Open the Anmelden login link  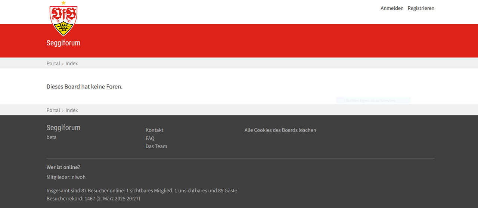(x=392, y=8)
